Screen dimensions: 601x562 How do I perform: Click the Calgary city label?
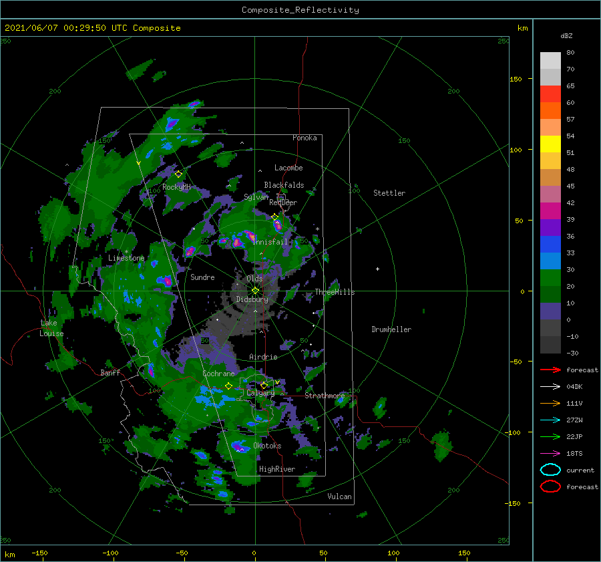[260, 393]
